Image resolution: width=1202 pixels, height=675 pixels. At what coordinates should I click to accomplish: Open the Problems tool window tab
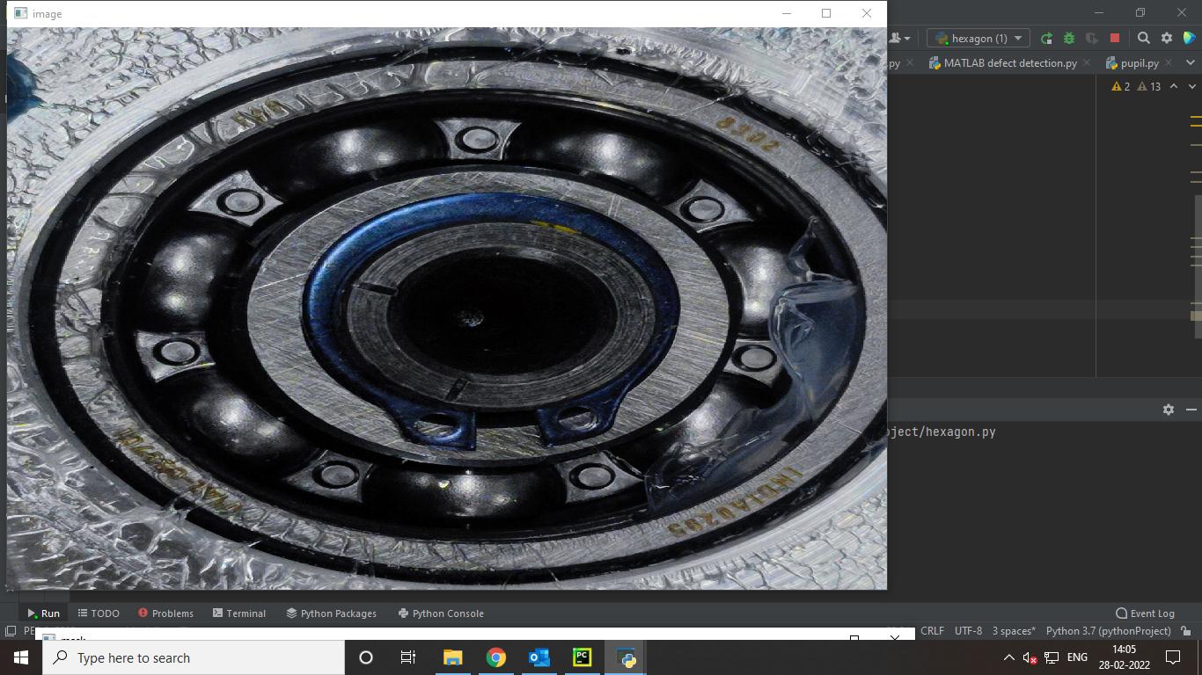[x=165, y=613]
